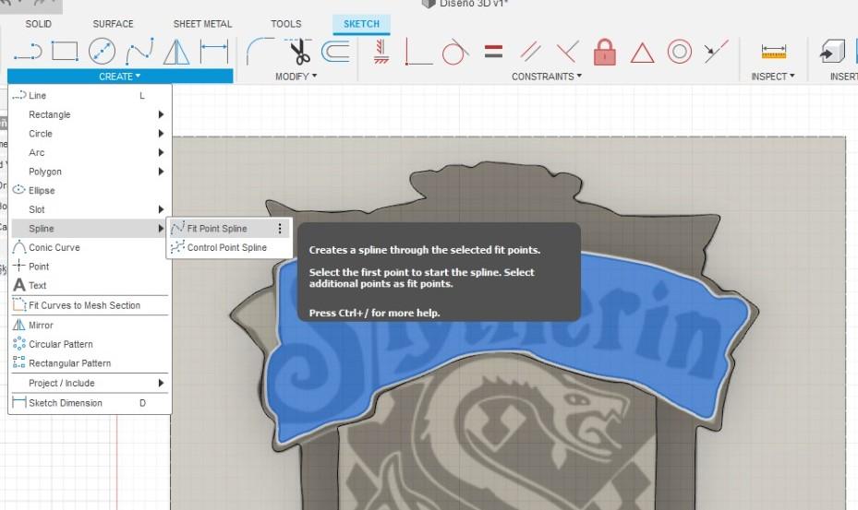Screen dimensions: 858x510
Task: Expand the Arc submenu
Action: (90, 152)
